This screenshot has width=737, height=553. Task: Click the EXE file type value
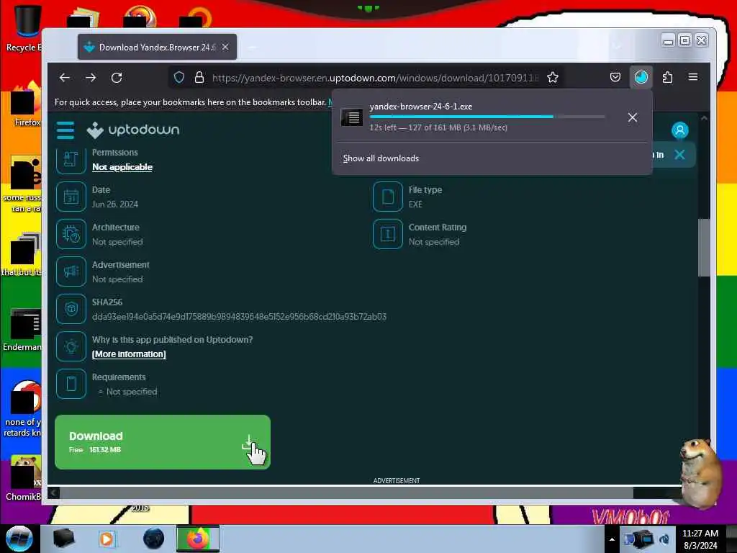415,204
